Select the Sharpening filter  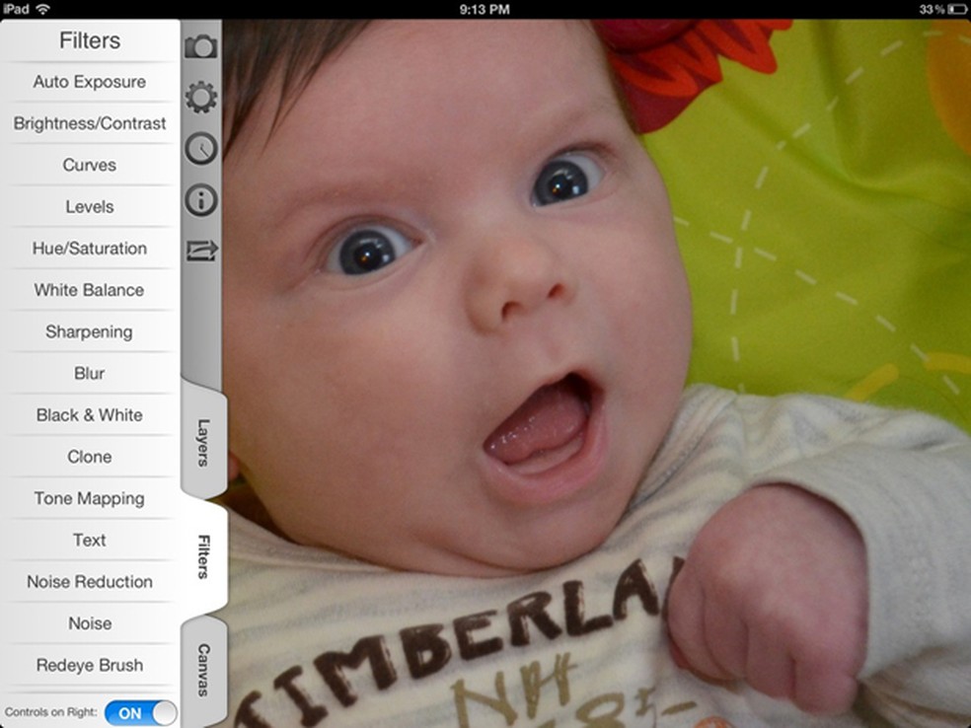(90, 331)
